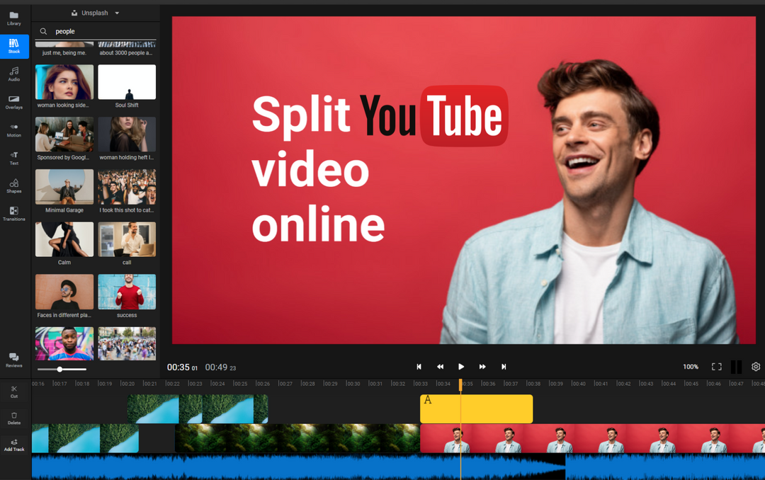Click the Add Track button

13,444
